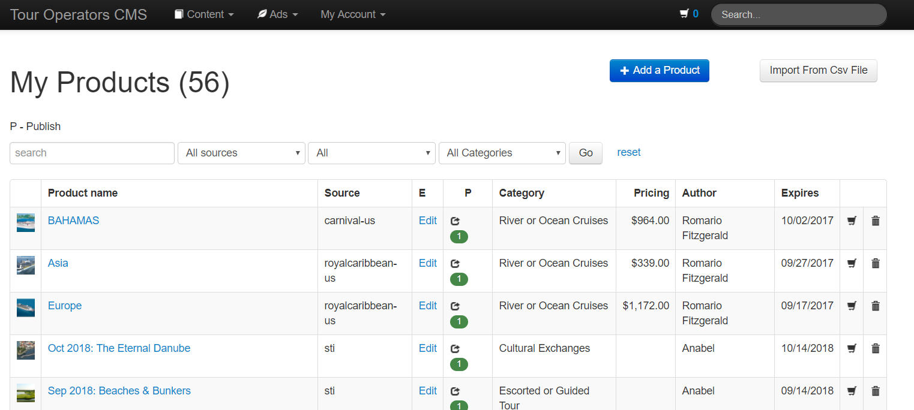
Task: Click the cart icon in BAHAMAS row
Action: (x=851, y=221)
